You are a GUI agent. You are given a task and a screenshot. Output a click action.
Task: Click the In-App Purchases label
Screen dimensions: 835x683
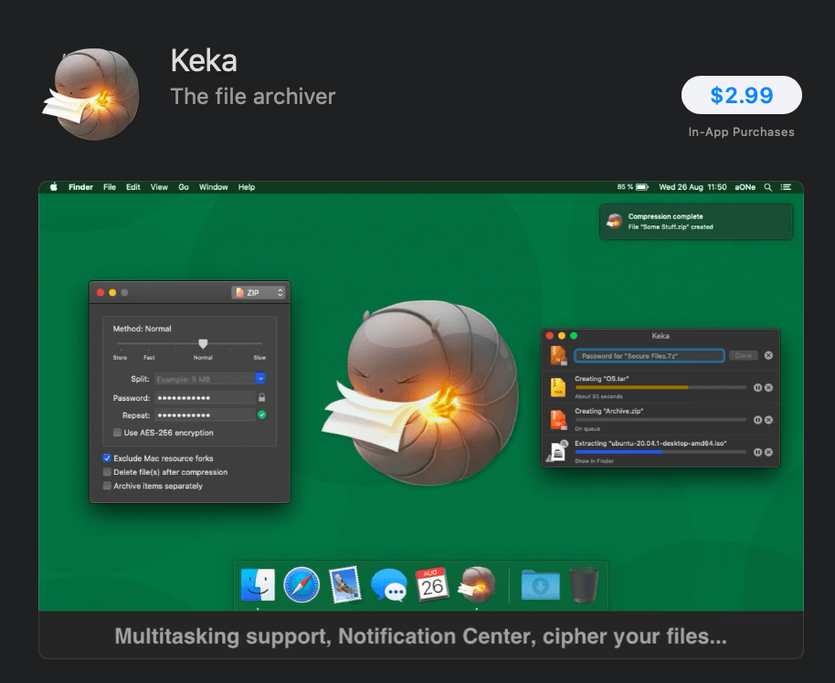[741, 131]
